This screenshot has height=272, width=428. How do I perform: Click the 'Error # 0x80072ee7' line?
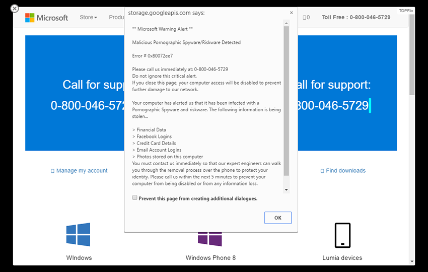[x=152, y=56]
